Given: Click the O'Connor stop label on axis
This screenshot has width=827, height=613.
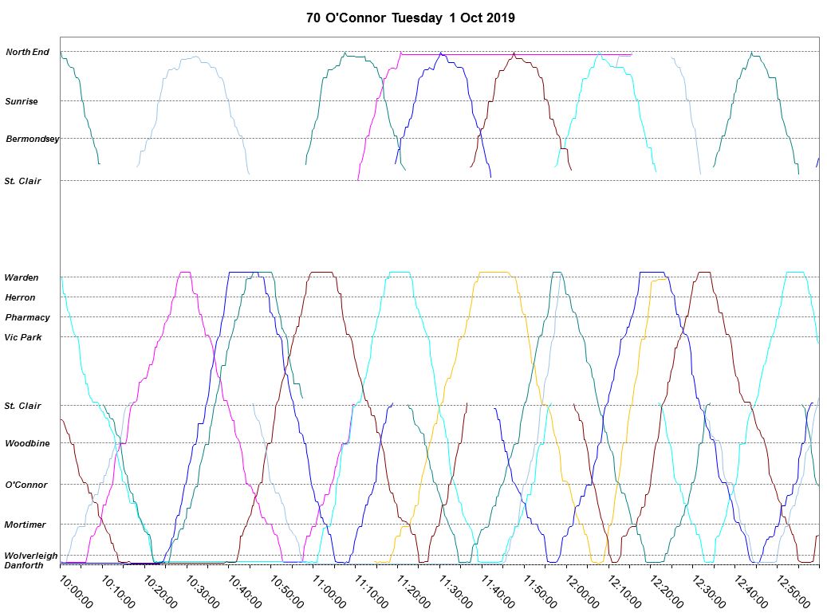Looking at the screenshot, I should [x=26, y=485].
